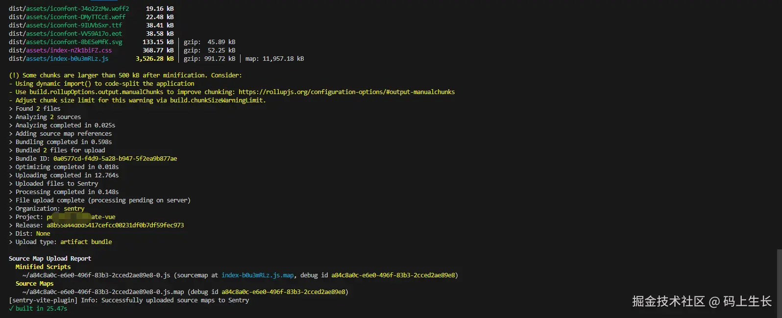782x318 pixels.
Task: Open the index-b0u3mRLz.js.map sourcemap link
Action: point(258,275)
